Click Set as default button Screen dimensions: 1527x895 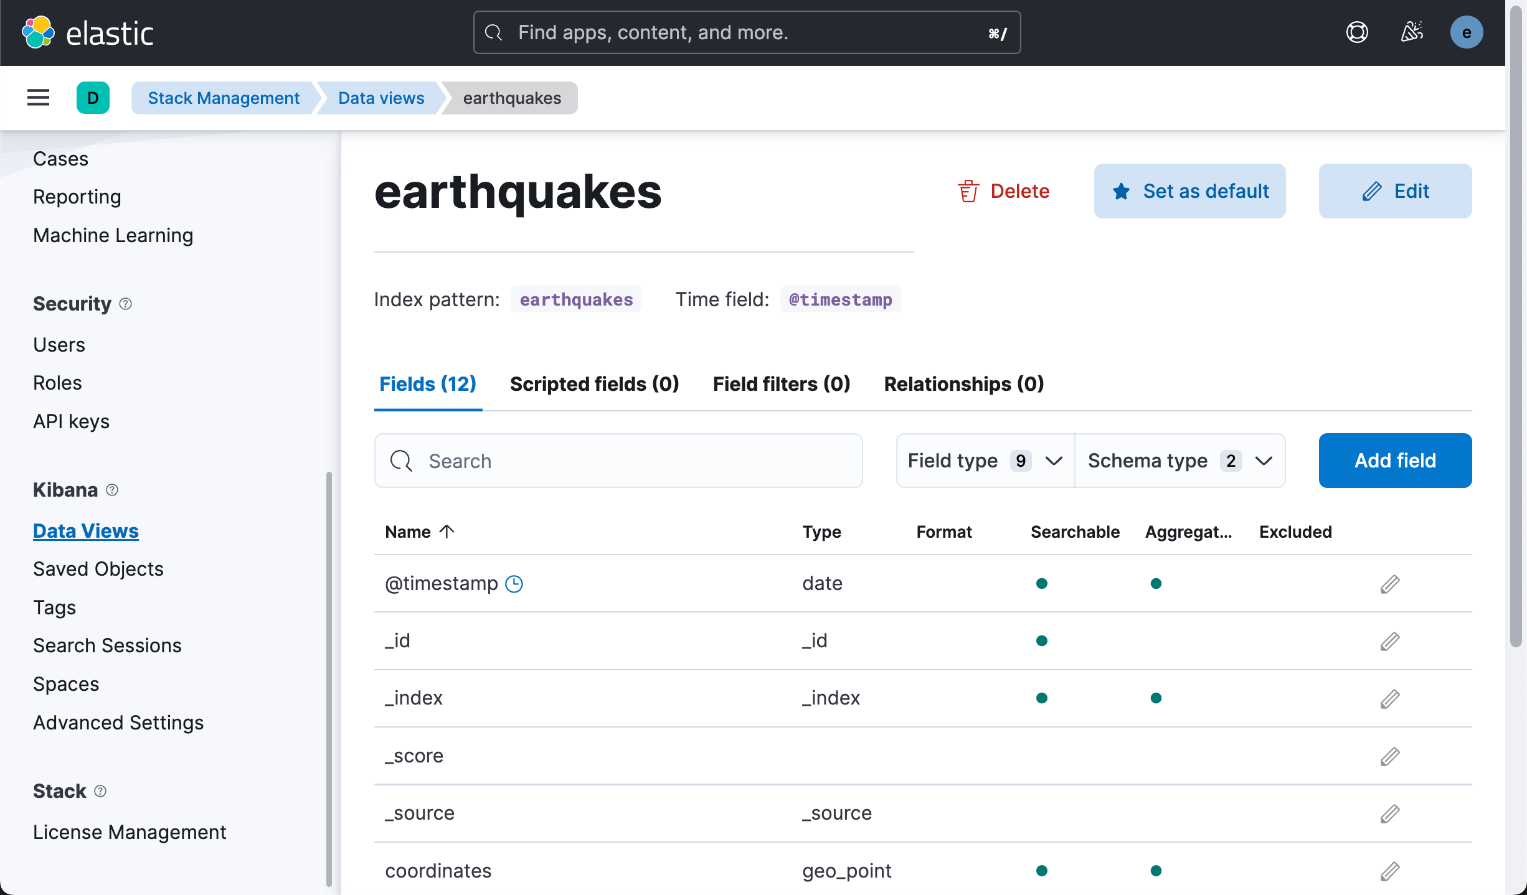coord(1189,191)
